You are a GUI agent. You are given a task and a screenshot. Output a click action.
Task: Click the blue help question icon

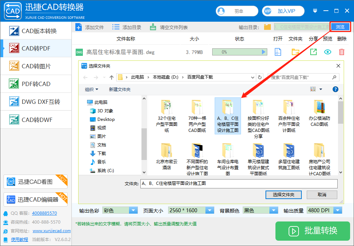pos(336,89)
